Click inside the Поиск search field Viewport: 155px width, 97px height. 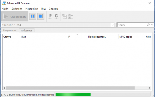(x=132, y=25)
